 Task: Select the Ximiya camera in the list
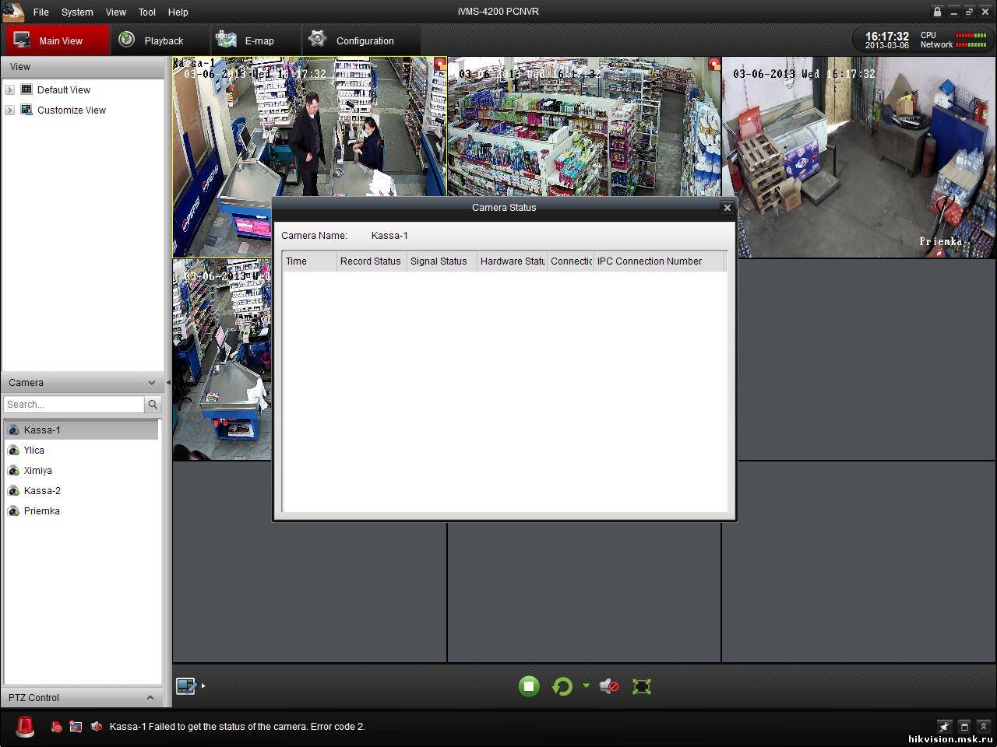[81, 470]
